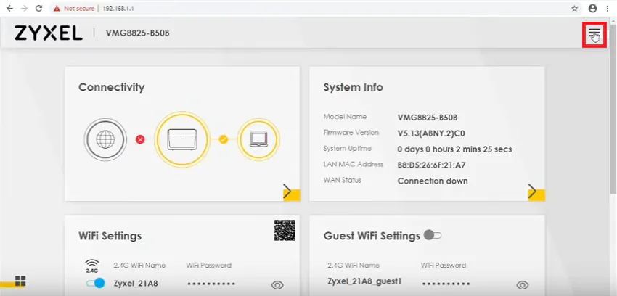
Task: Bookmark this page with star icon
Action: [574, 8]
